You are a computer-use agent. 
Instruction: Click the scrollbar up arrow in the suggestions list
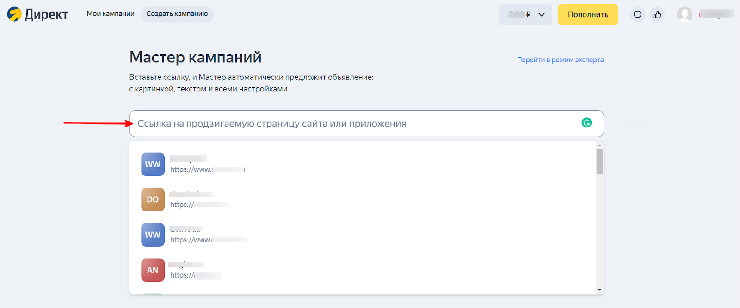pos(600,145)
